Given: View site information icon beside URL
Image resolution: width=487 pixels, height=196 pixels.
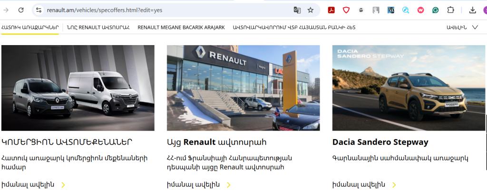Looking at the screenshot, I should (39, 10).
